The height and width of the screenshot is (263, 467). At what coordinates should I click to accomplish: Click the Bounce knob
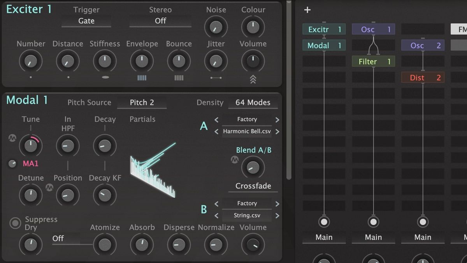coord(179,61)
